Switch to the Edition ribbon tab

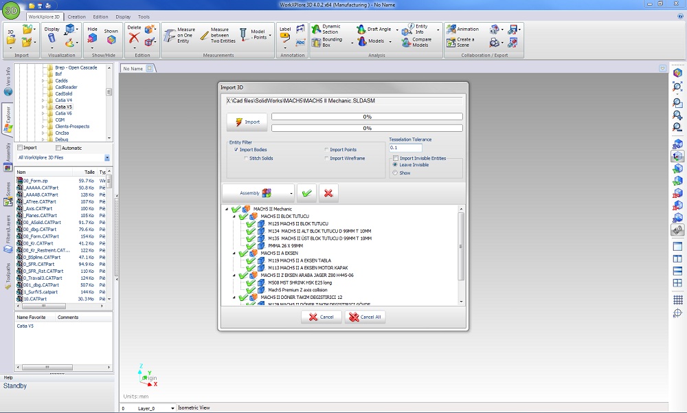pos(100,16)
